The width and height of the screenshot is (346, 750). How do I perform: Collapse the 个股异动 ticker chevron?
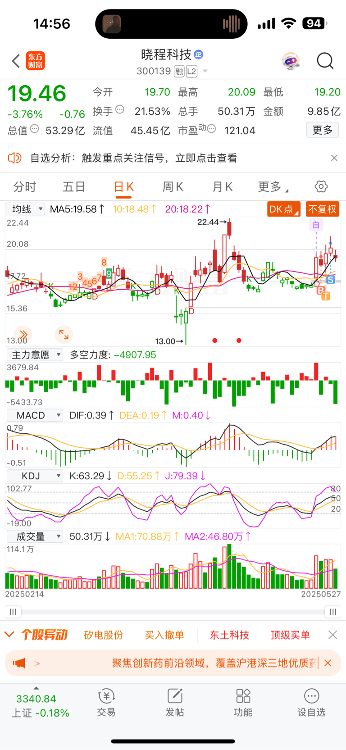[x=9, y=635]
